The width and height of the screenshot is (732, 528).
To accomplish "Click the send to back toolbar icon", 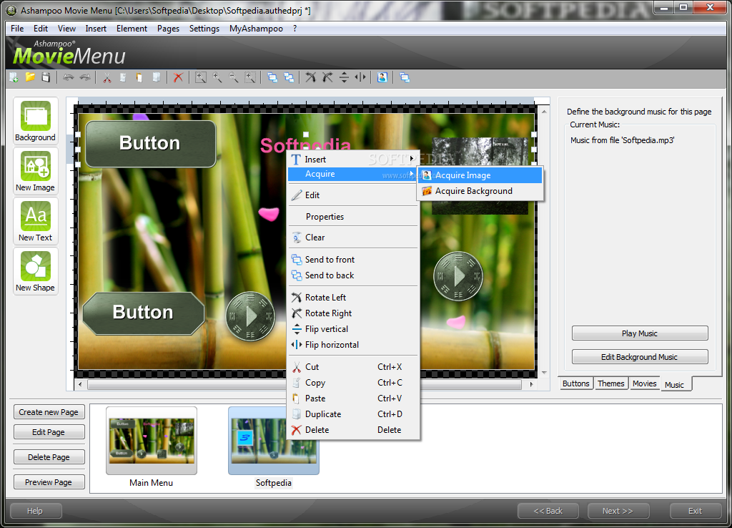I will tap(289, 77).
